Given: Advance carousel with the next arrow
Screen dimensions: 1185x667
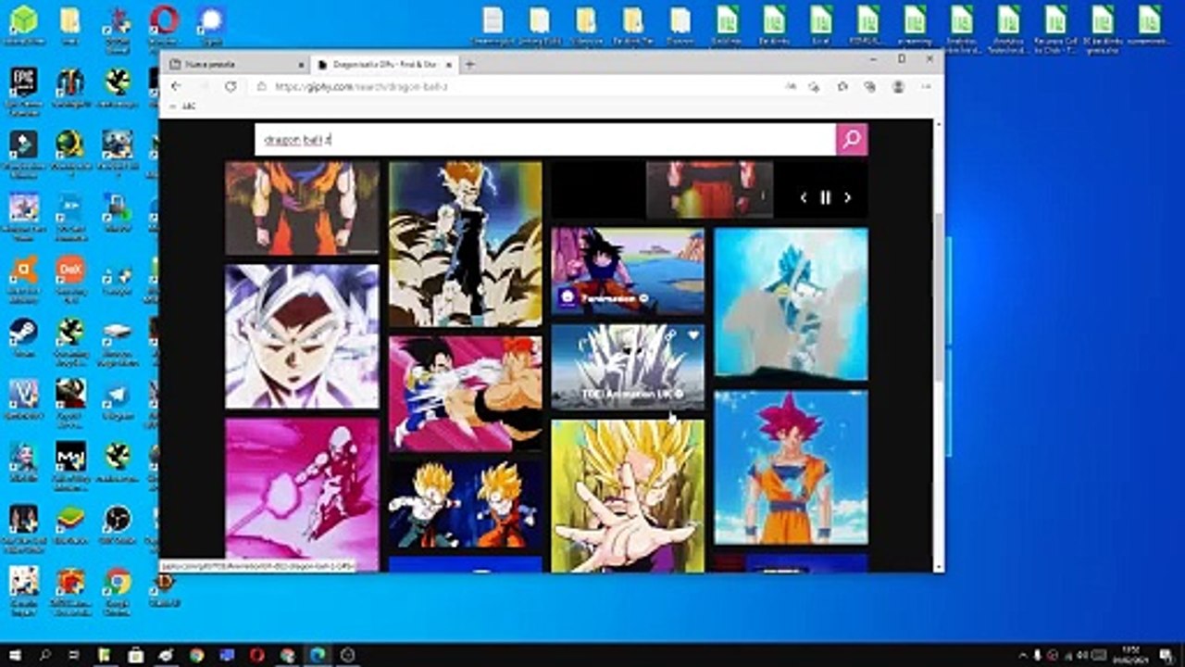Looking at the screenshot, I should (x=847, y=197).
